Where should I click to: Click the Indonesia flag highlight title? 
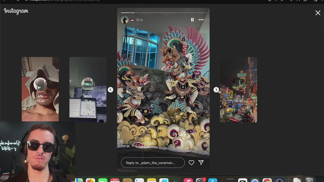point(132,20)
